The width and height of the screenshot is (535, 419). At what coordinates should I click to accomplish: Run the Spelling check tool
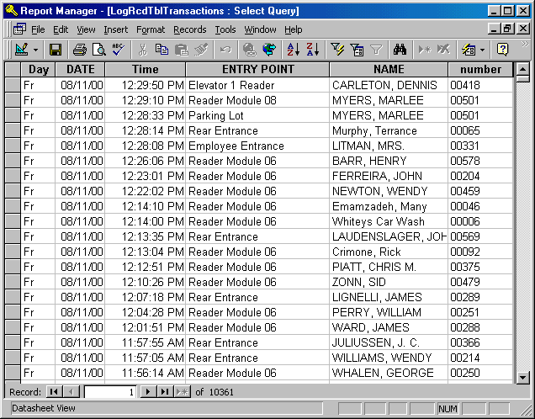(119, 50)
